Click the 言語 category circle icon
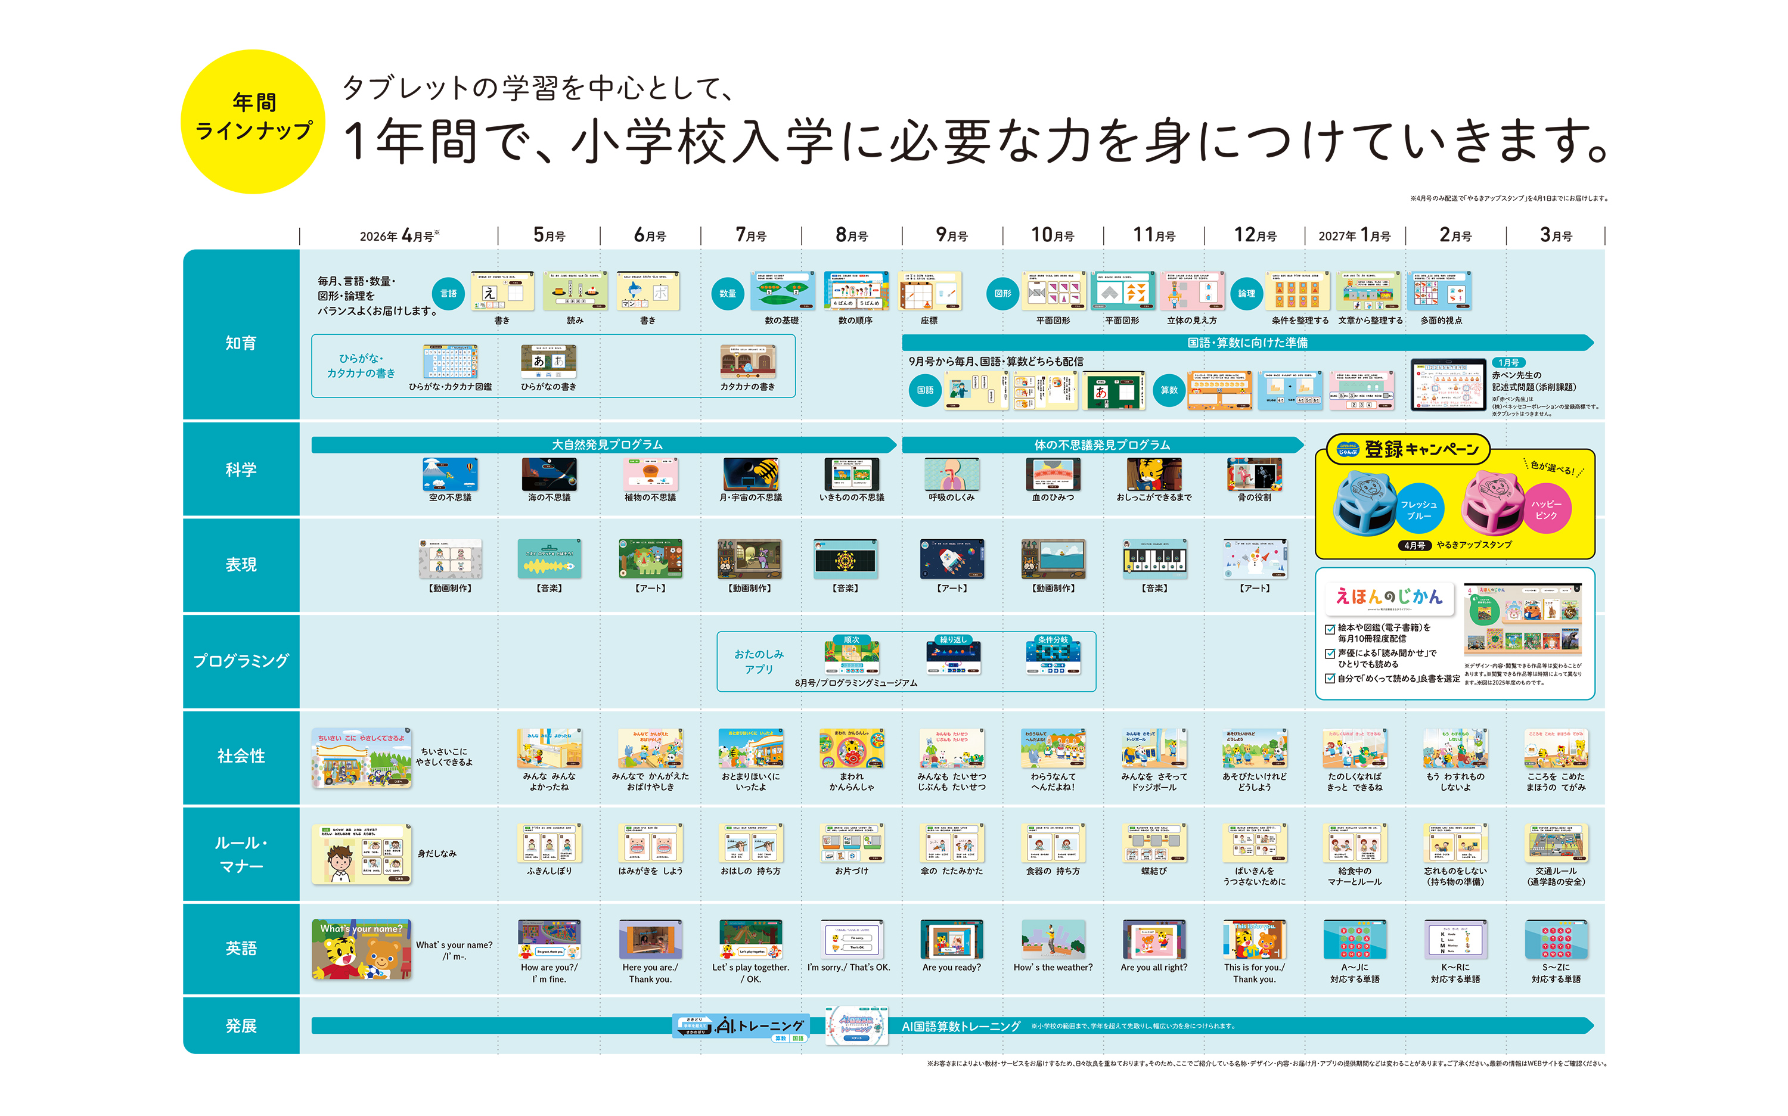The height and width of the screenshot is (1116, 1788). click(448, 294)
